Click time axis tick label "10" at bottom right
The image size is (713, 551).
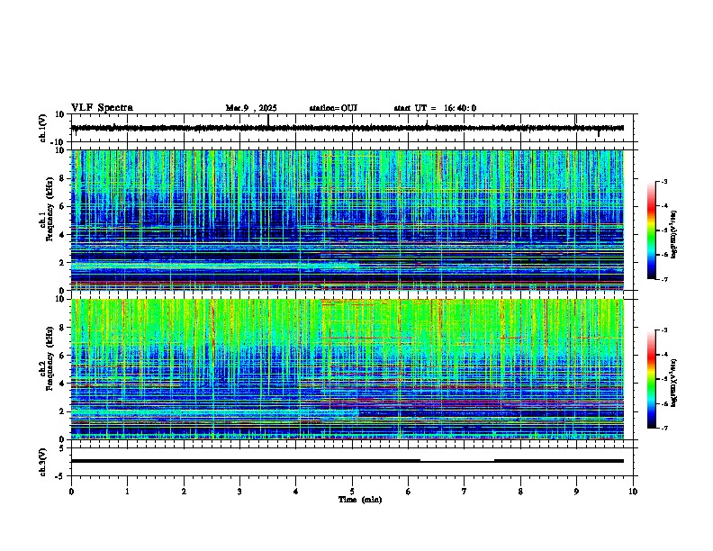[633, 492]
